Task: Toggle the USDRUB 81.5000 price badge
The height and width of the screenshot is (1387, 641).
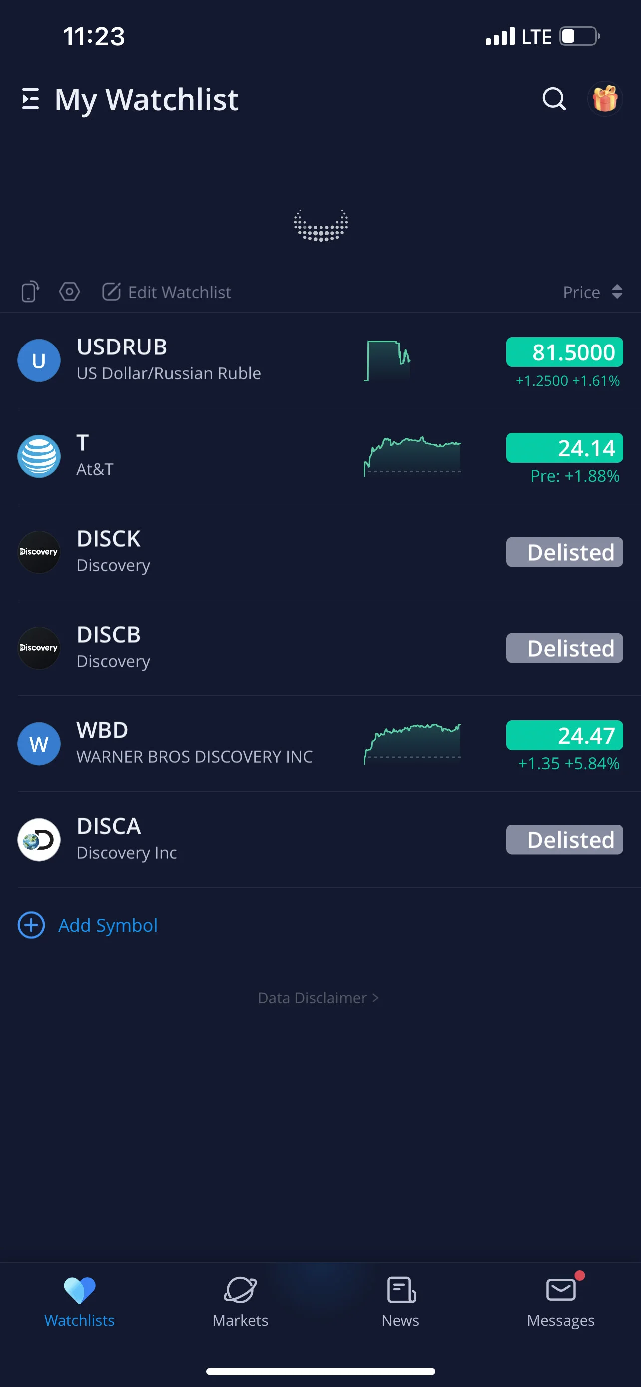Action: pos(564,352)
